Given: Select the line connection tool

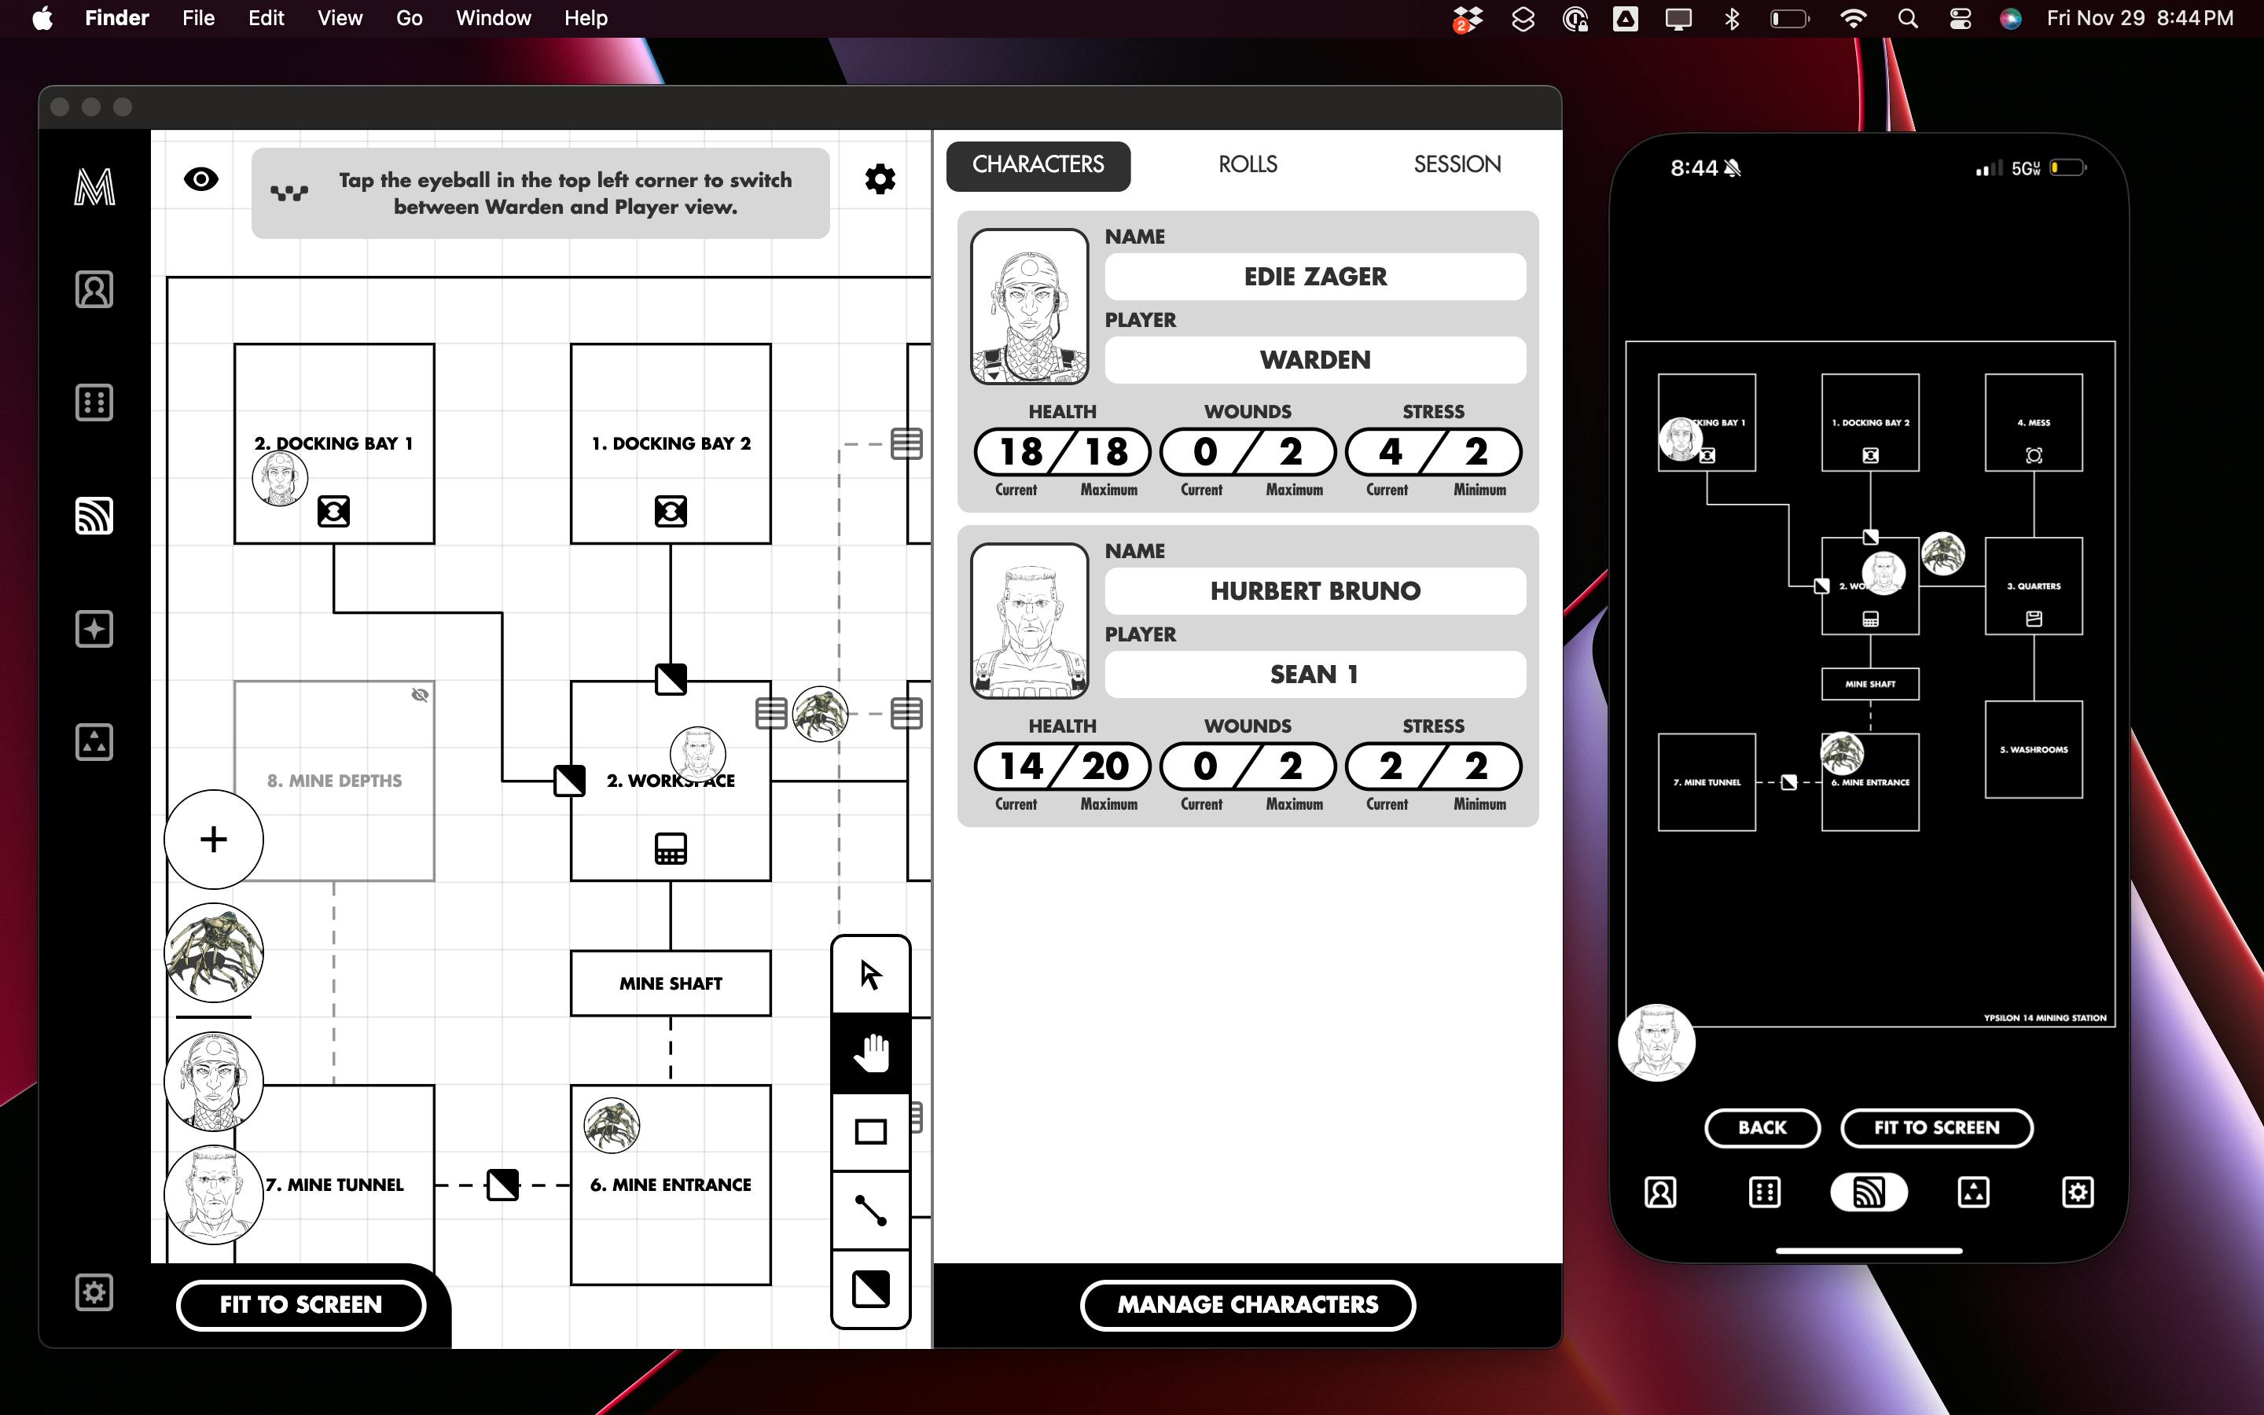Looking at the screenshot, I should 870,1210.
